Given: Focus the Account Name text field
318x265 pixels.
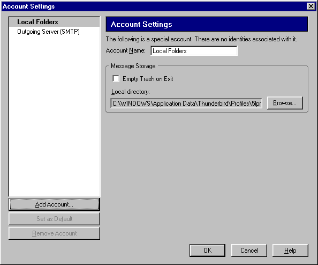Looking at the screenshot, I should (194, 51).
